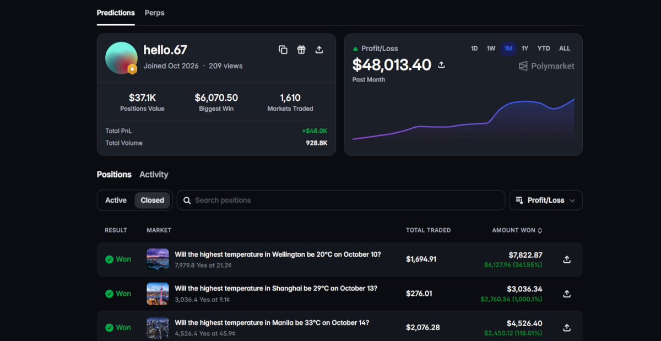The image size is (661, 341).
Task: Set chart range to 1D
Action: [x=474, y=48]
